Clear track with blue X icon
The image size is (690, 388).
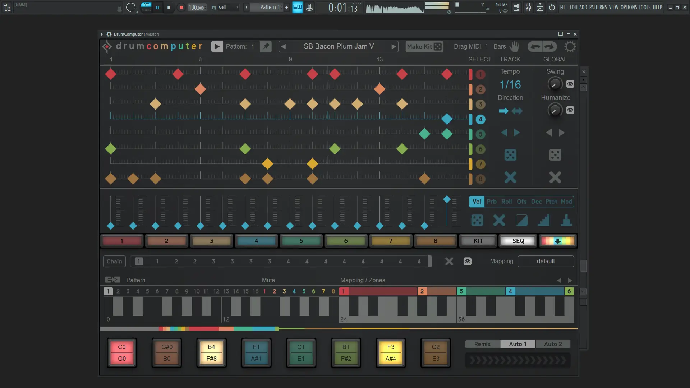coord(510,177)
